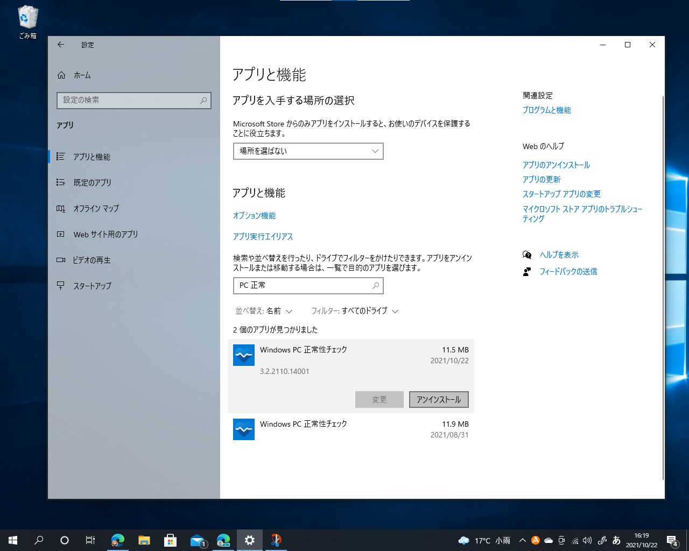Select ホーム in the Settings sidebar
The image size is (689, 551).
click(x=82, y=75)
